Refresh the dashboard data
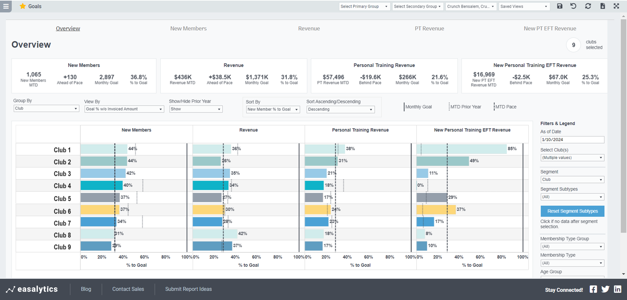Image resolution: width=627 pixels, height=300 pixels. pos(588,6)
